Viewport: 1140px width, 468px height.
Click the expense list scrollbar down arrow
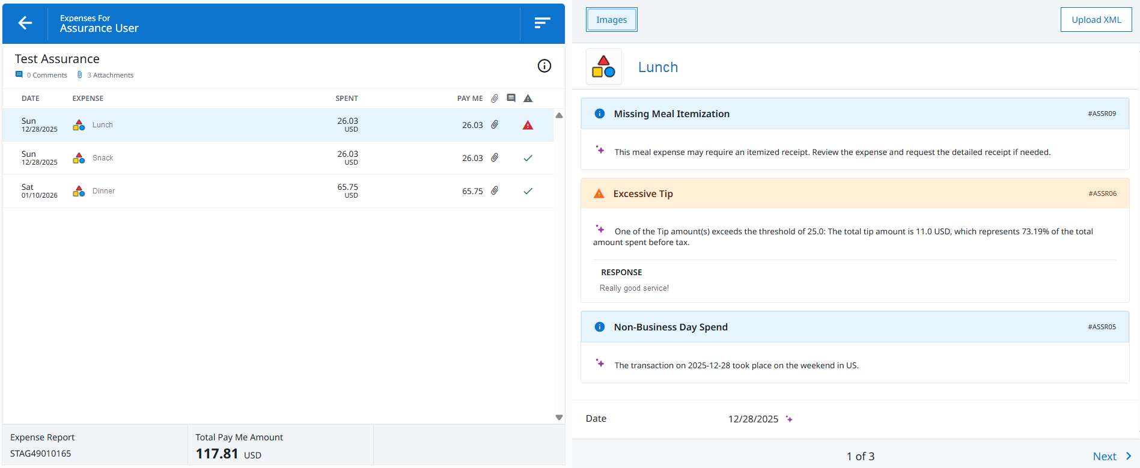coord(559,417)
